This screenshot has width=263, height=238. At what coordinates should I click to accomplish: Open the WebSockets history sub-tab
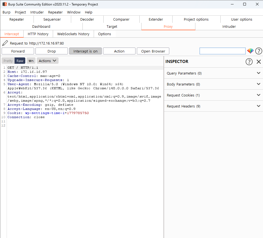[73, 34]
